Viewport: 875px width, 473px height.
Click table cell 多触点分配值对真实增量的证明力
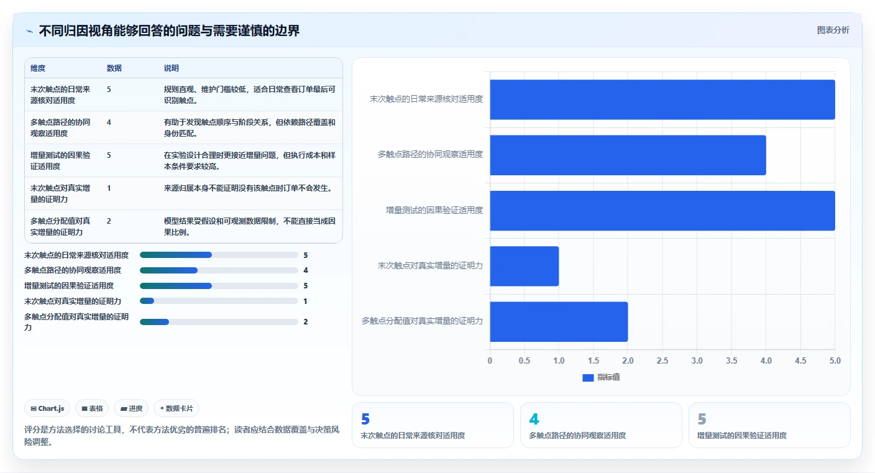(60, 226)
